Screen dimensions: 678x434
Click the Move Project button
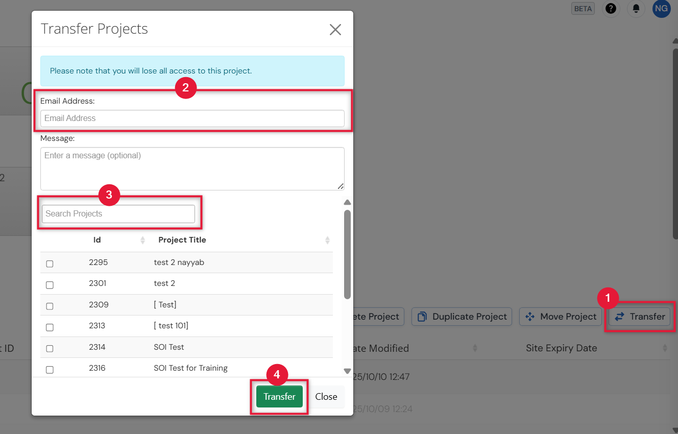(561, 317)
